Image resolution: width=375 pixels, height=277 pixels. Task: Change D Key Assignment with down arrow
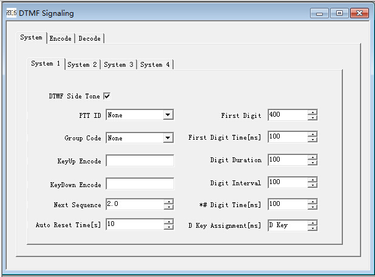click(x=312, y=228)
